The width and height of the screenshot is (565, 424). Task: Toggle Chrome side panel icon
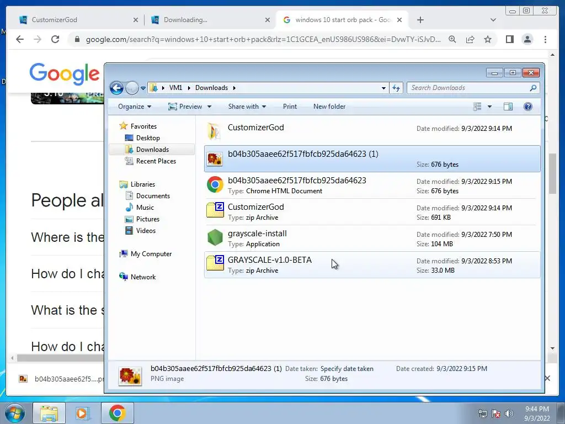(509, 39)
